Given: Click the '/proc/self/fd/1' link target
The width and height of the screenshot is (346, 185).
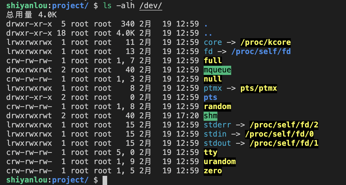Looking at the screenshot, I should click(284, 143).
